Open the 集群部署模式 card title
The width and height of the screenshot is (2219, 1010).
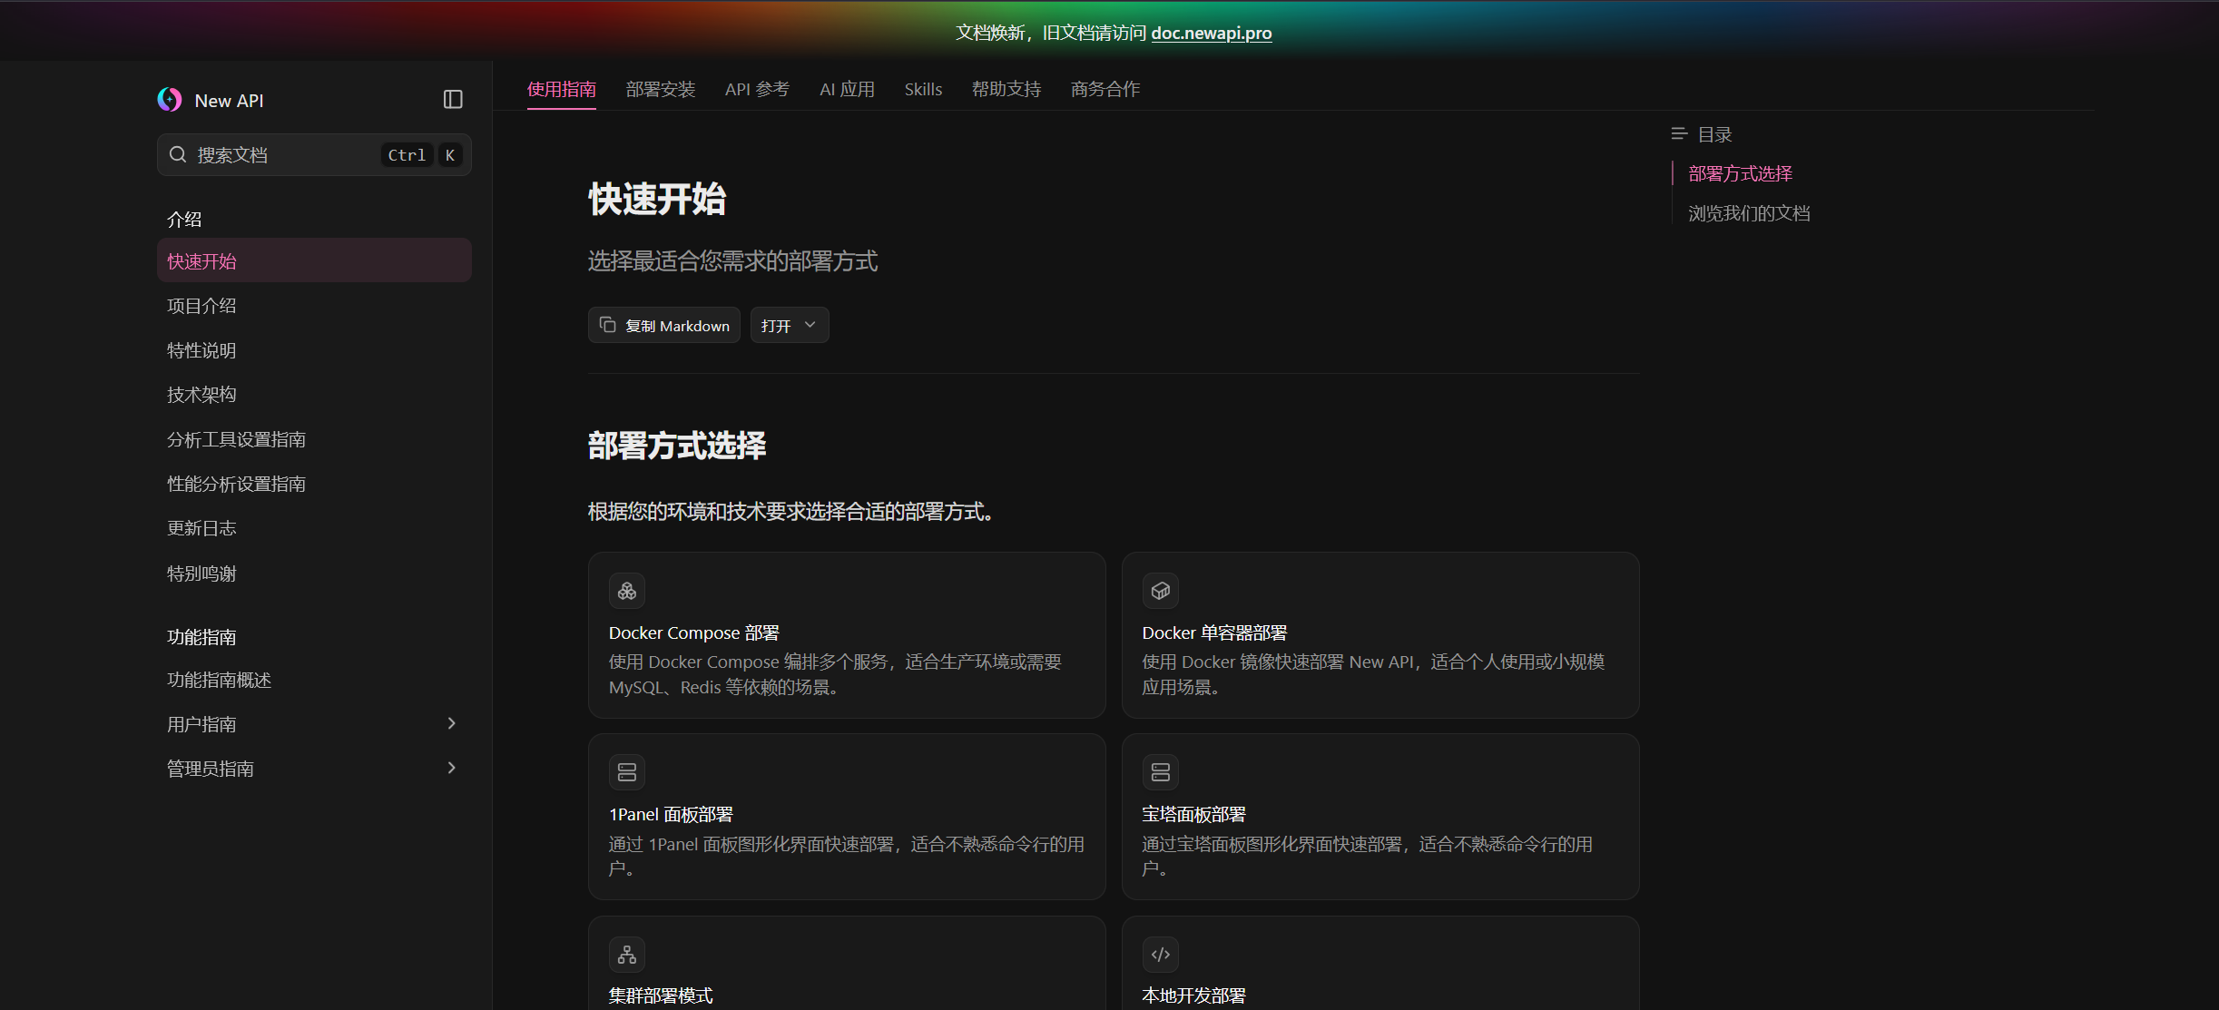[x=661, y=995]
